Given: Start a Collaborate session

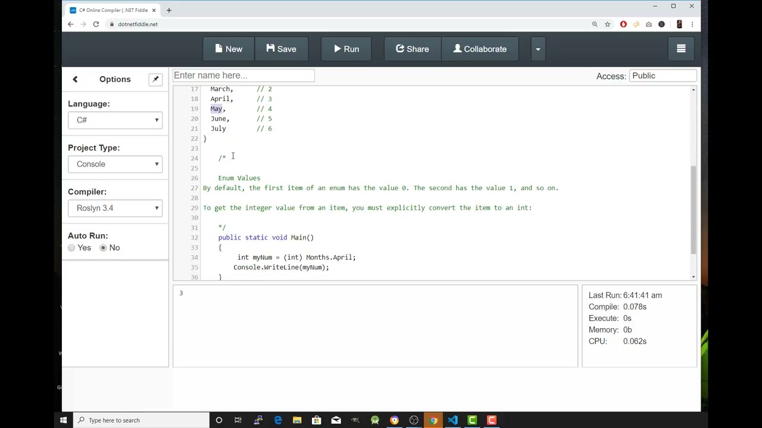Looking at the screenshot, I should coord(480,49).
